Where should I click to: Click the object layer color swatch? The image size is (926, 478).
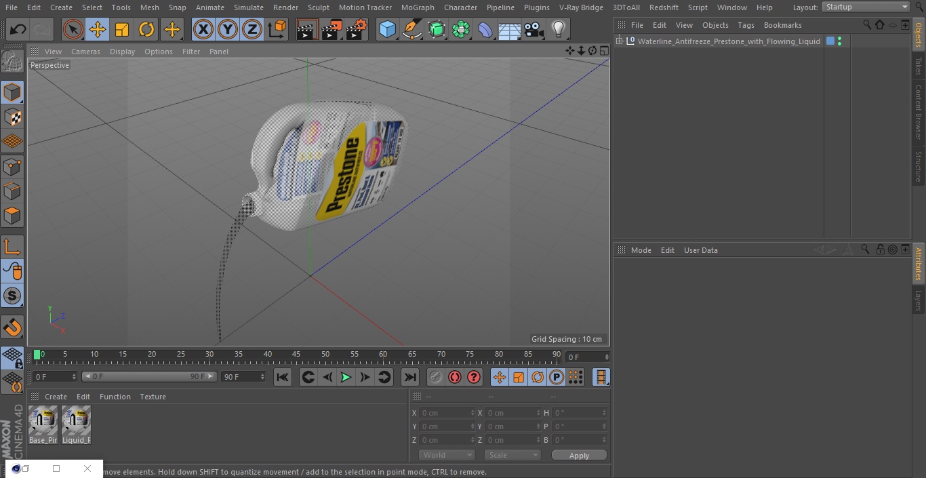tap(830, 41)
